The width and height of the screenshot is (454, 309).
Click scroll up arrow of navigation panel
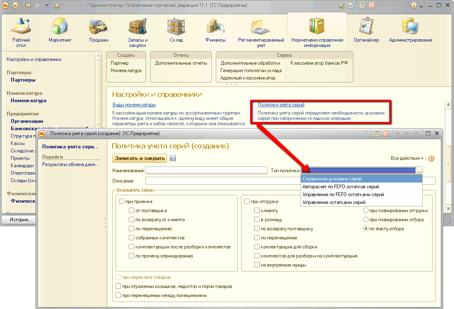[x=99, y=55]
